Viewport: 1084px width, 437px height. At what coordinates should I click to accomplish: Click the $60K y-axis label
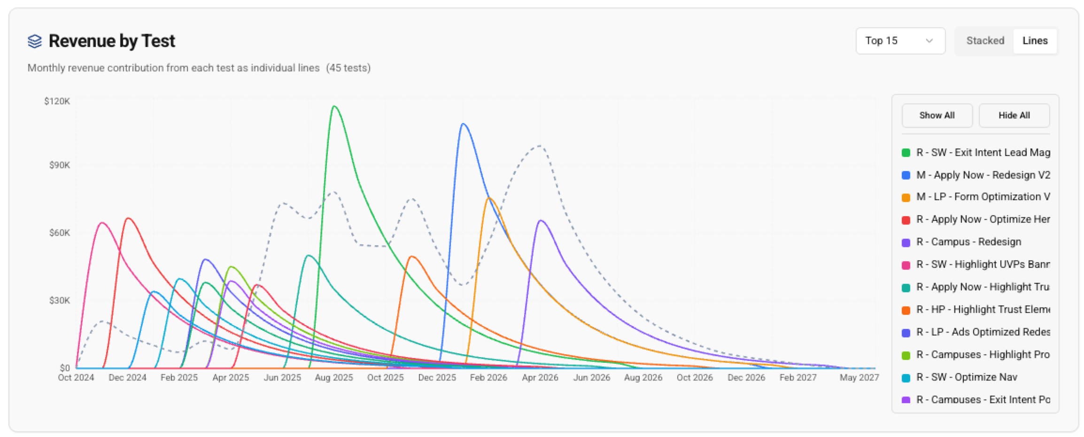point(59,233)
